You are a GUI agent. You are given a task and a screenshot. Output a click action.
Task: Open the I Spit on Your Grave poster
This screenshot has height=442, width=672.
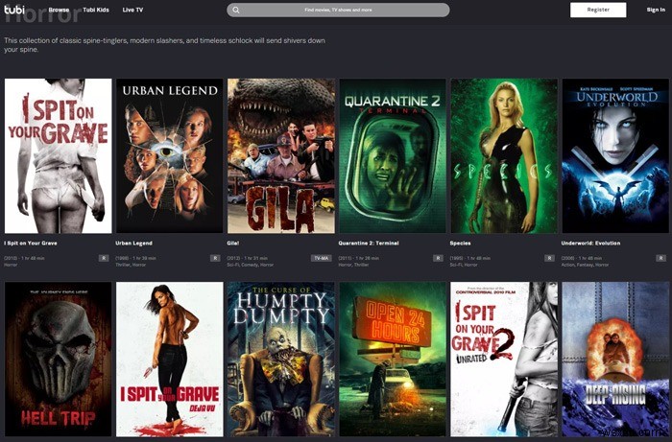click(x=59, y=155)
